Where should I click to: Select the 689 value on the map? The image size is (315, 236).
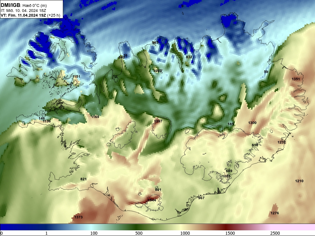(229, 171)
